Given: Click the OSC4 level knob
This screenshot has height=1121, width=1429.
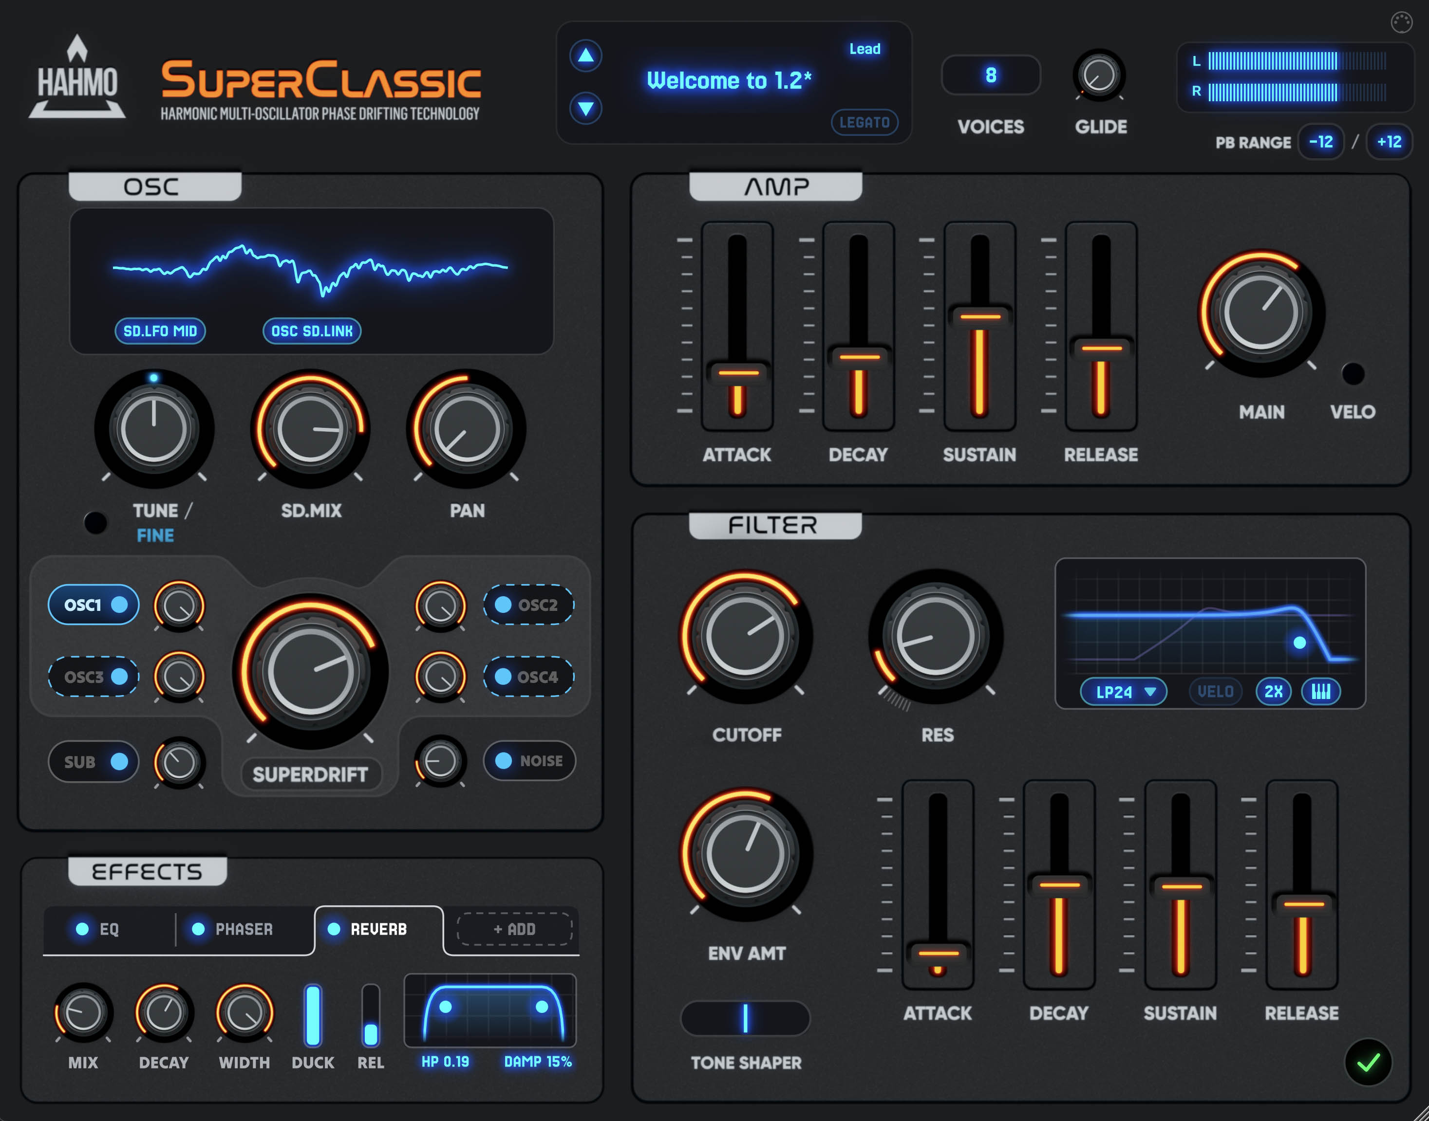Looking at the screenshot, I should [x=440, y=677].
